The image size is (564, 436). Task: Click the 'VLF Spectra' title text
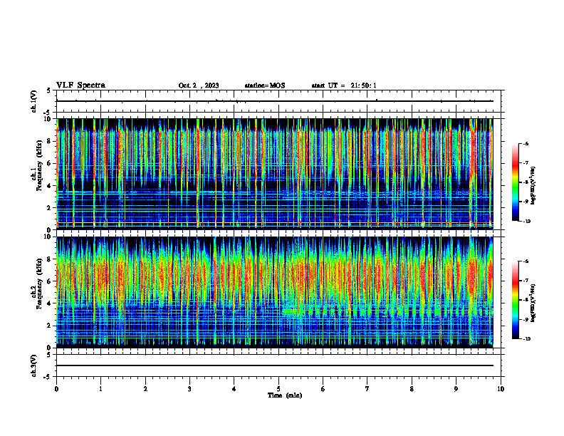click(x=80, y=85)
